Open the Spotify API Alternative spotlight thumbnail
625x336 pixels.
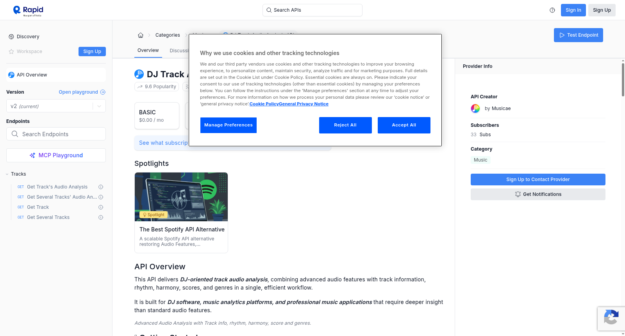181,197
